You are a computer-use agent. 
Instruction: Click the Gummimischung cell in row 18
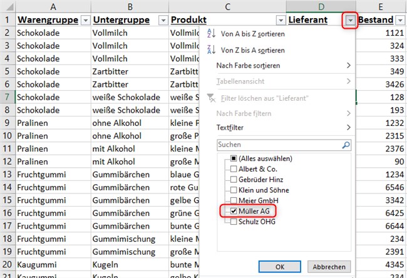130,239
